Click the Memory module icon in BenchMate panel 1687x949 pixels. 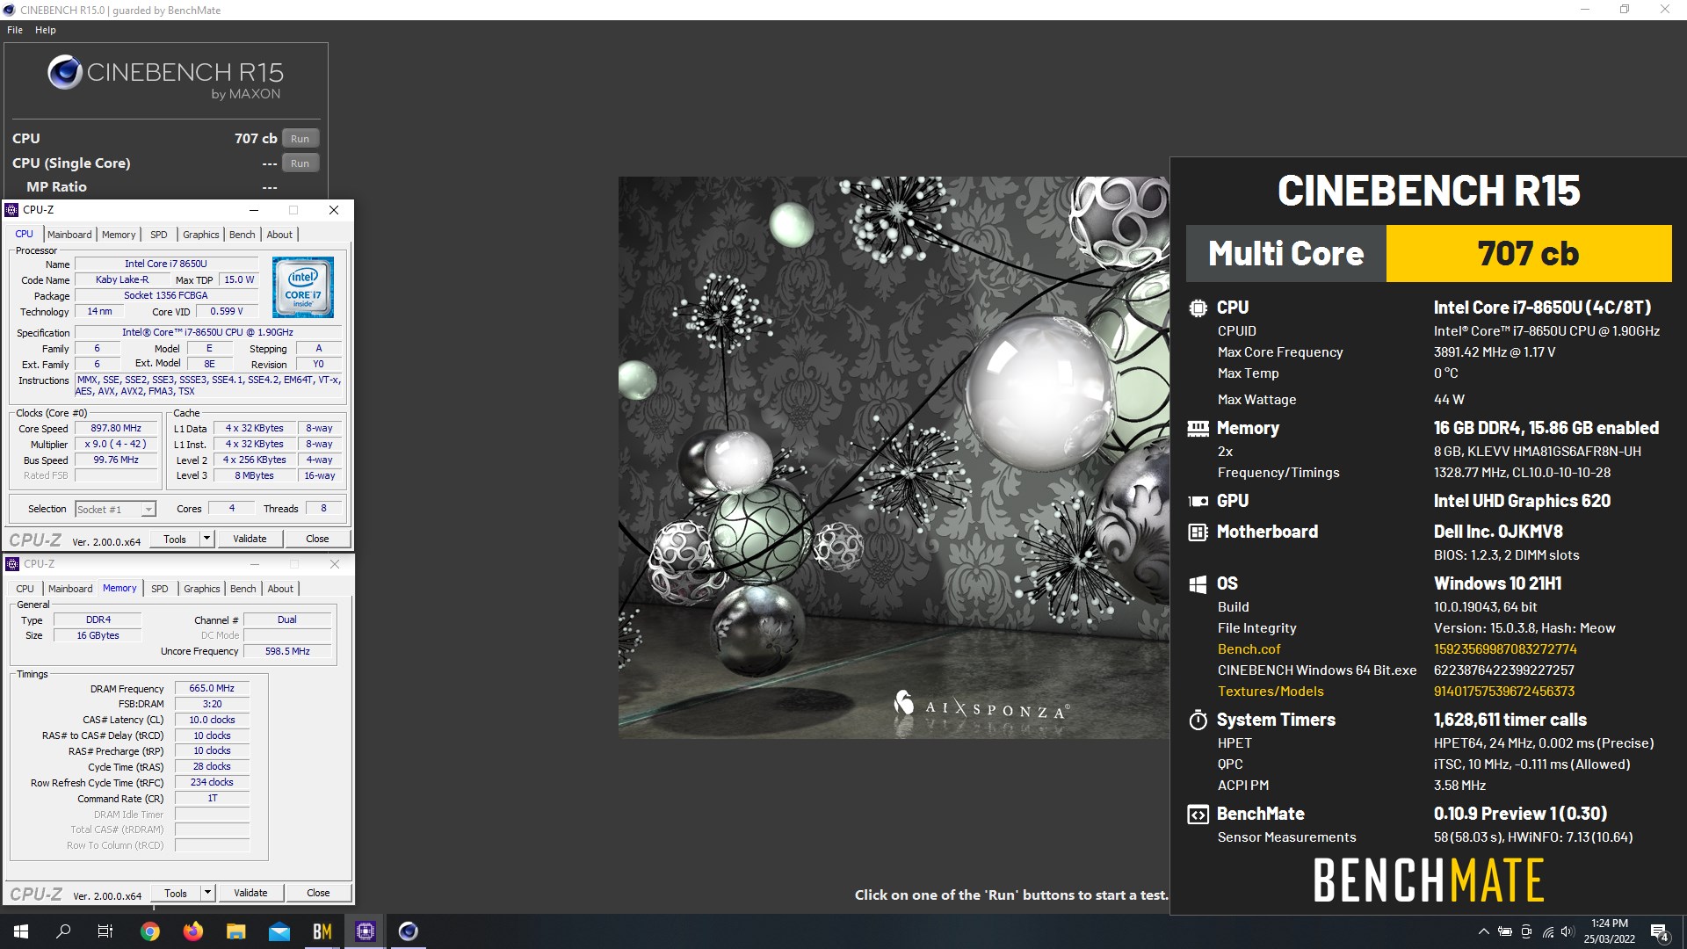pyautogui.click(x=1198, y=429)
